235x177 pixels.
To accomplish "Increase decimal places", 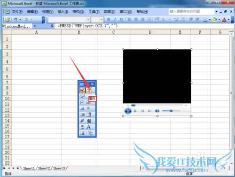I will click(176, 19).
